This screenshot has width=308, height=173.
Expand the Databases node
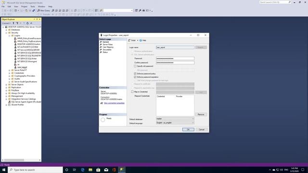(6, 30)
